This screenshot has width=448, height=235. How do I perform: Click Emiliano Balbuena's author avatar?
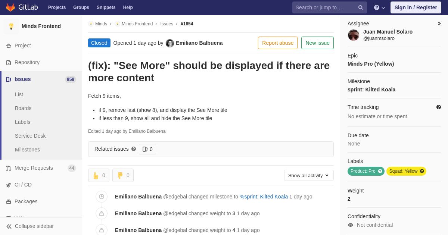[x=170, y=43]
